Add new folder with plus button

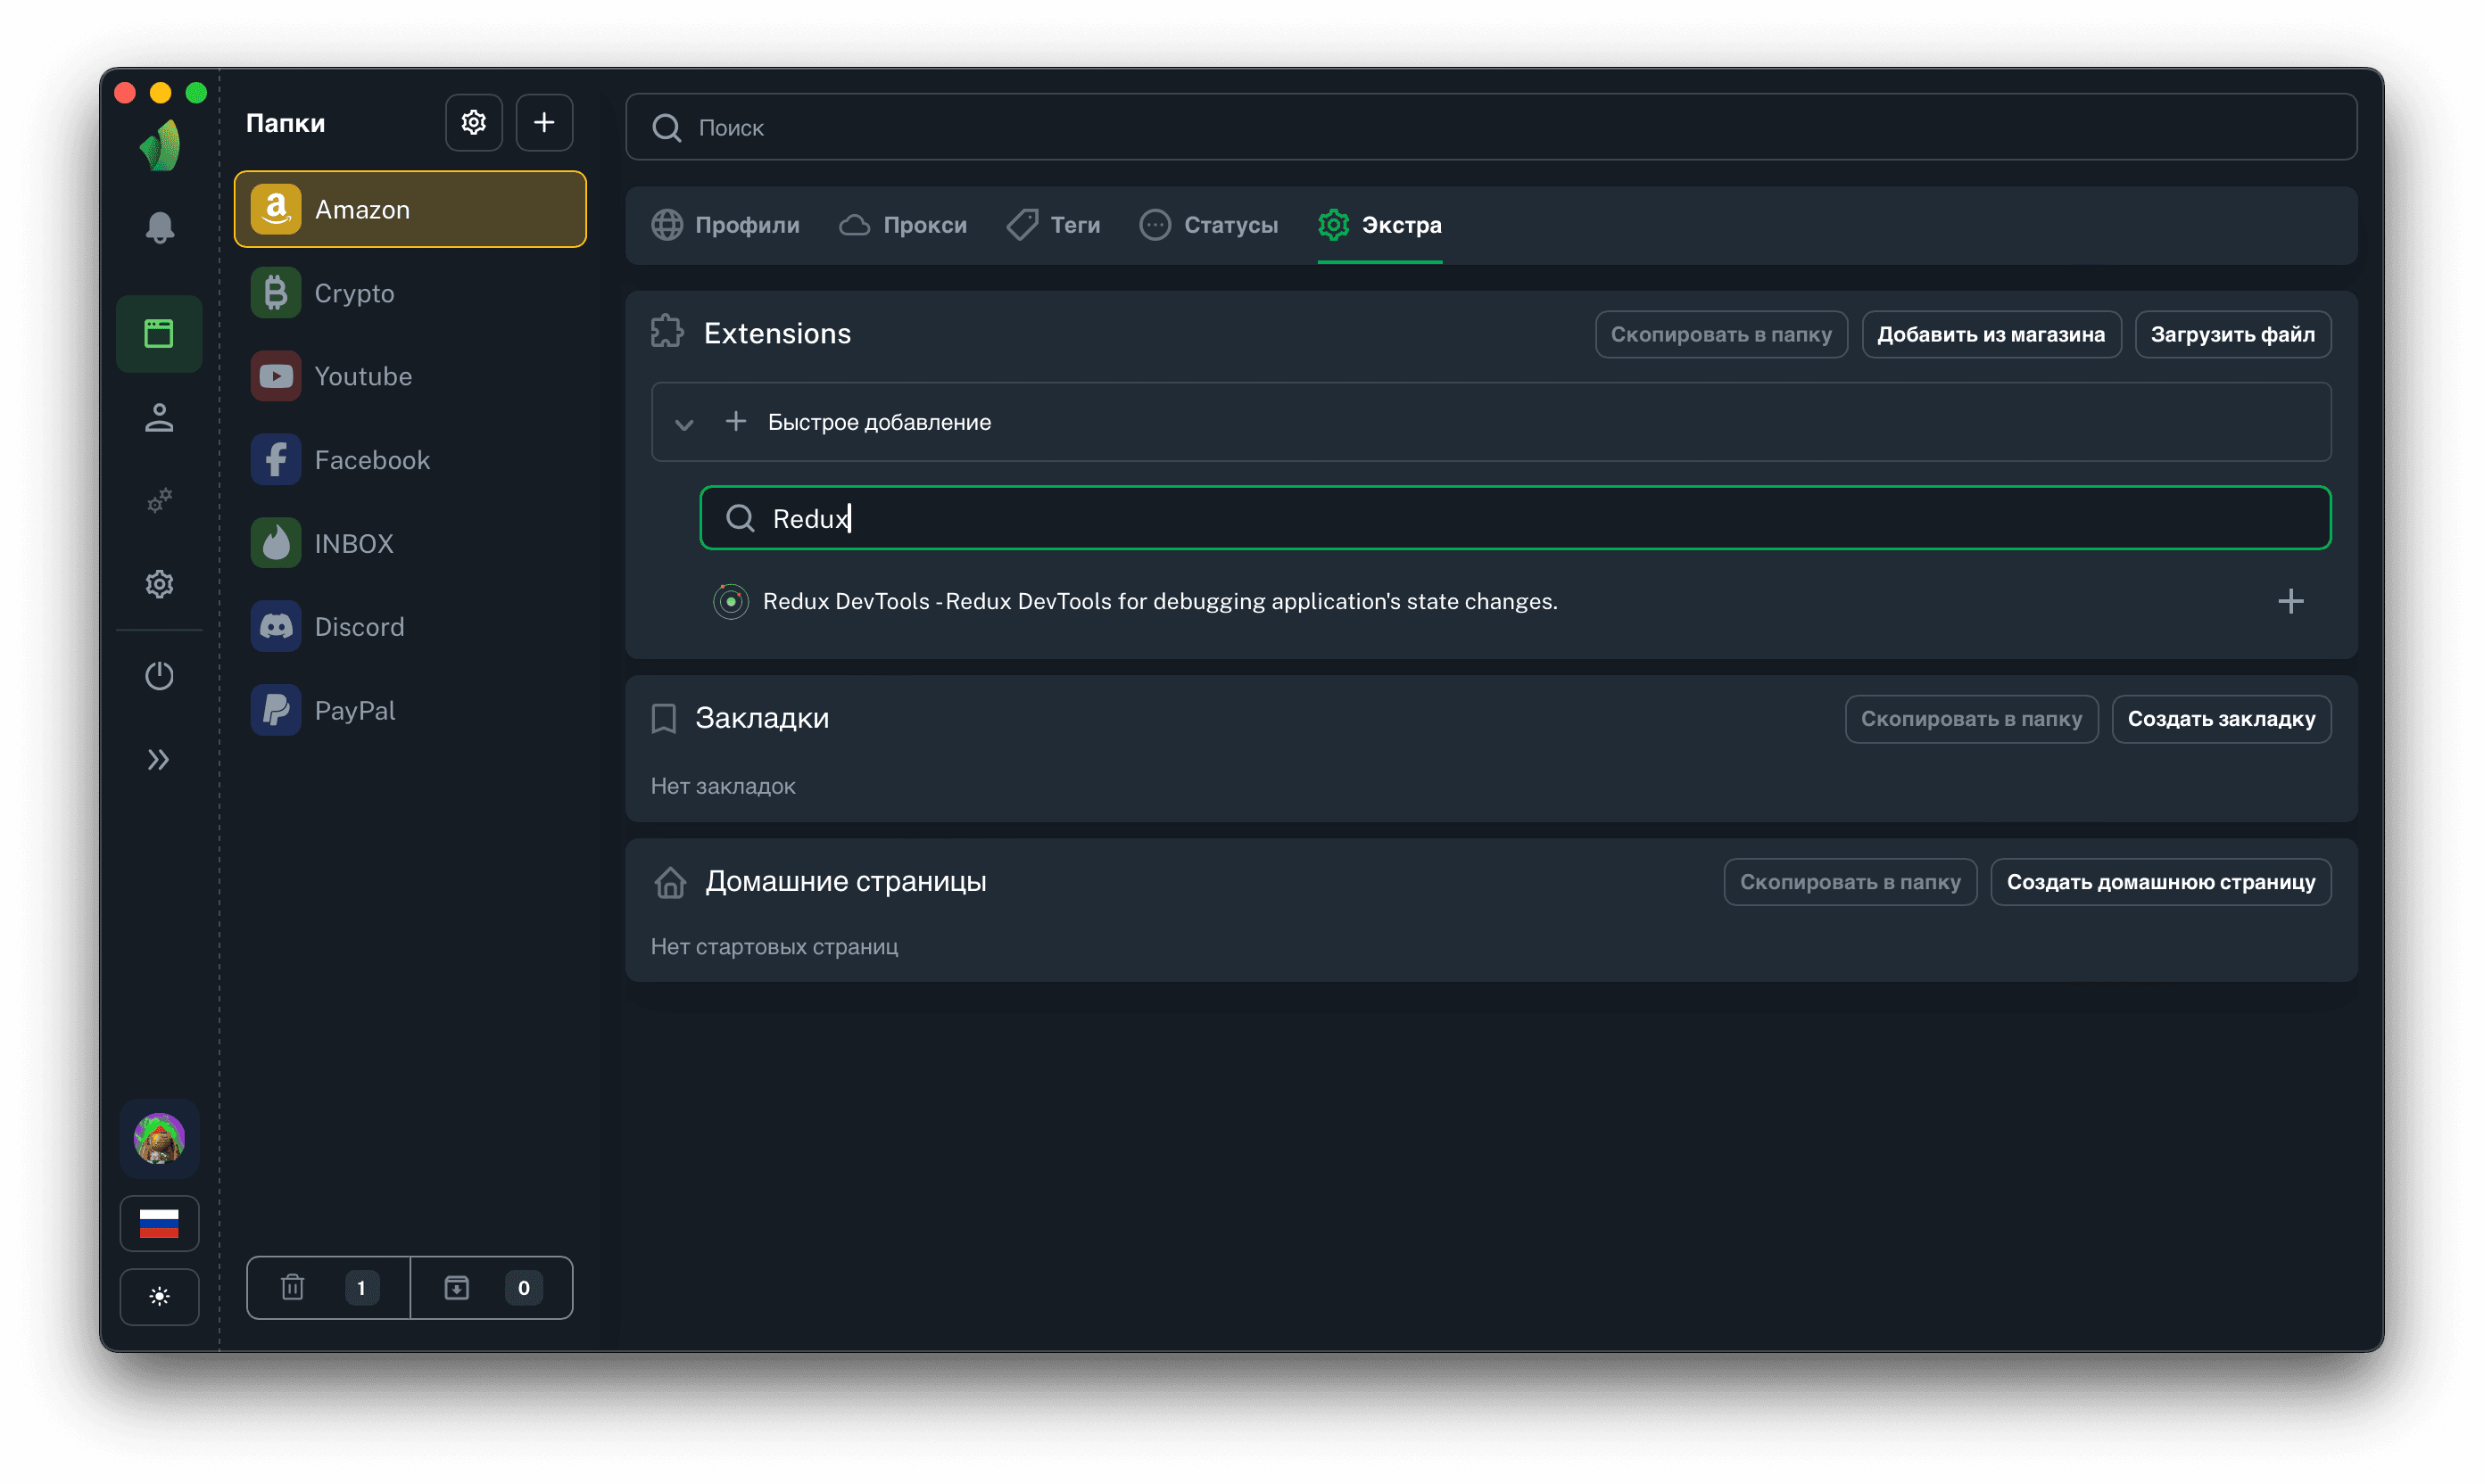(544, 123)
